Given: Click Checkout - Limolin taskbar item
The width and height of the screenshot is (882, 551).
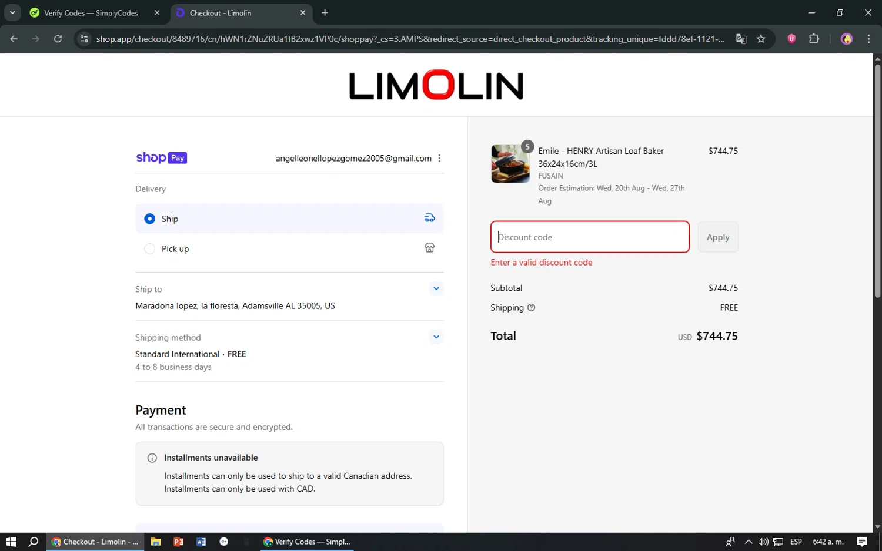Looking at the screenshot, I should click(x=95, y=542).
